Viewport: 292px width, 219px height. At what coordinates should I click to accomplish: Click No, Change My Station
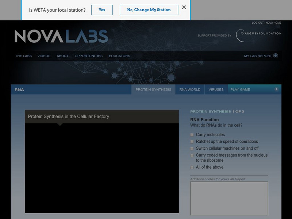click(149, 10)
